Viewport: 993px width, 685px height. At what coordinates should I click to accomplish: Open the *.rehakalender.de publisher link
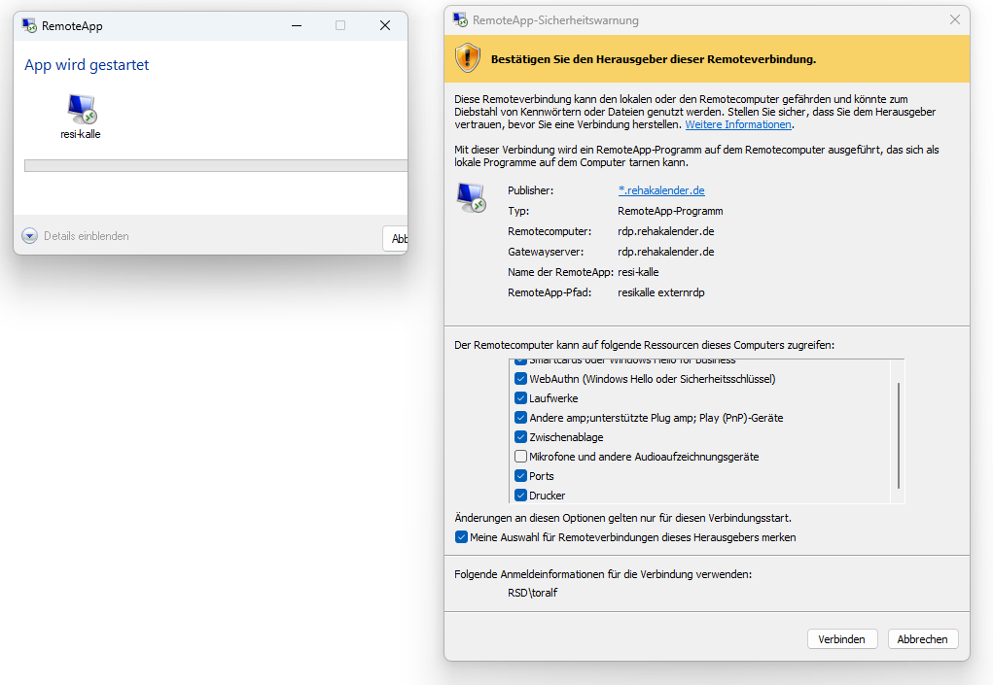[660, 190]
